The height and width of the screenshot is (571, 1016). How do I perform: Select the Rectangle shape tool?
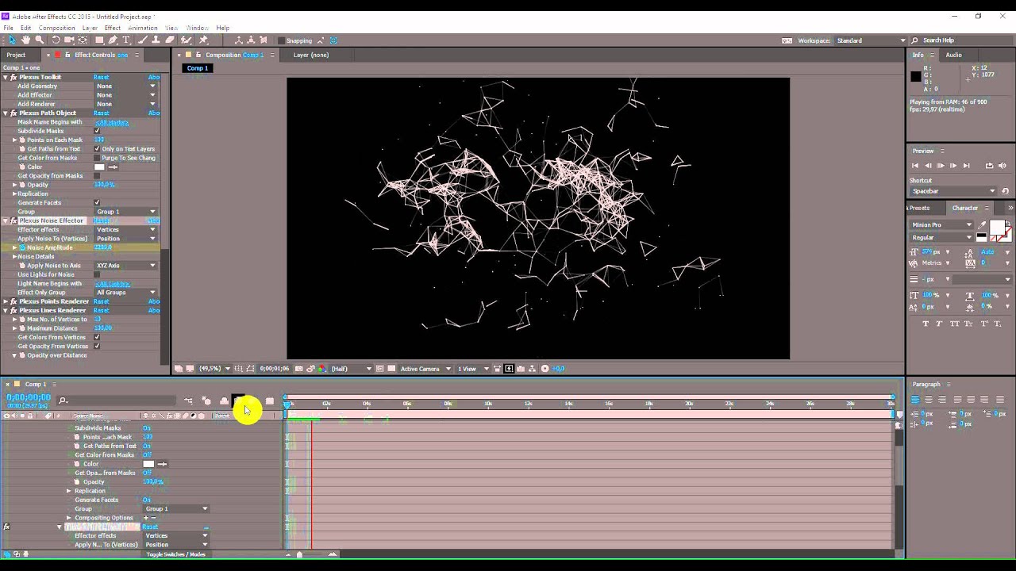point(99,40)
